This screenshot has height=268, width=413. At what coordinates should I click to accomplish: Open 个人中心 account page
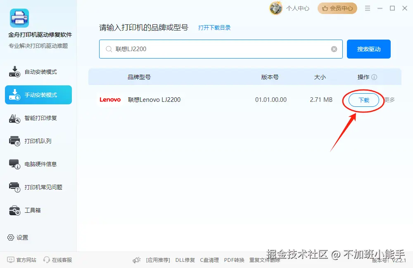point(298,8)
